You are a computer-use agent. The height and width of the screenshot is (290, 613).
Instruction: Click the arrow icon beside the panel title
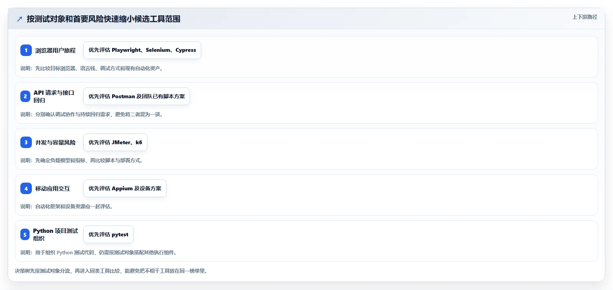[x=20, y=19]
